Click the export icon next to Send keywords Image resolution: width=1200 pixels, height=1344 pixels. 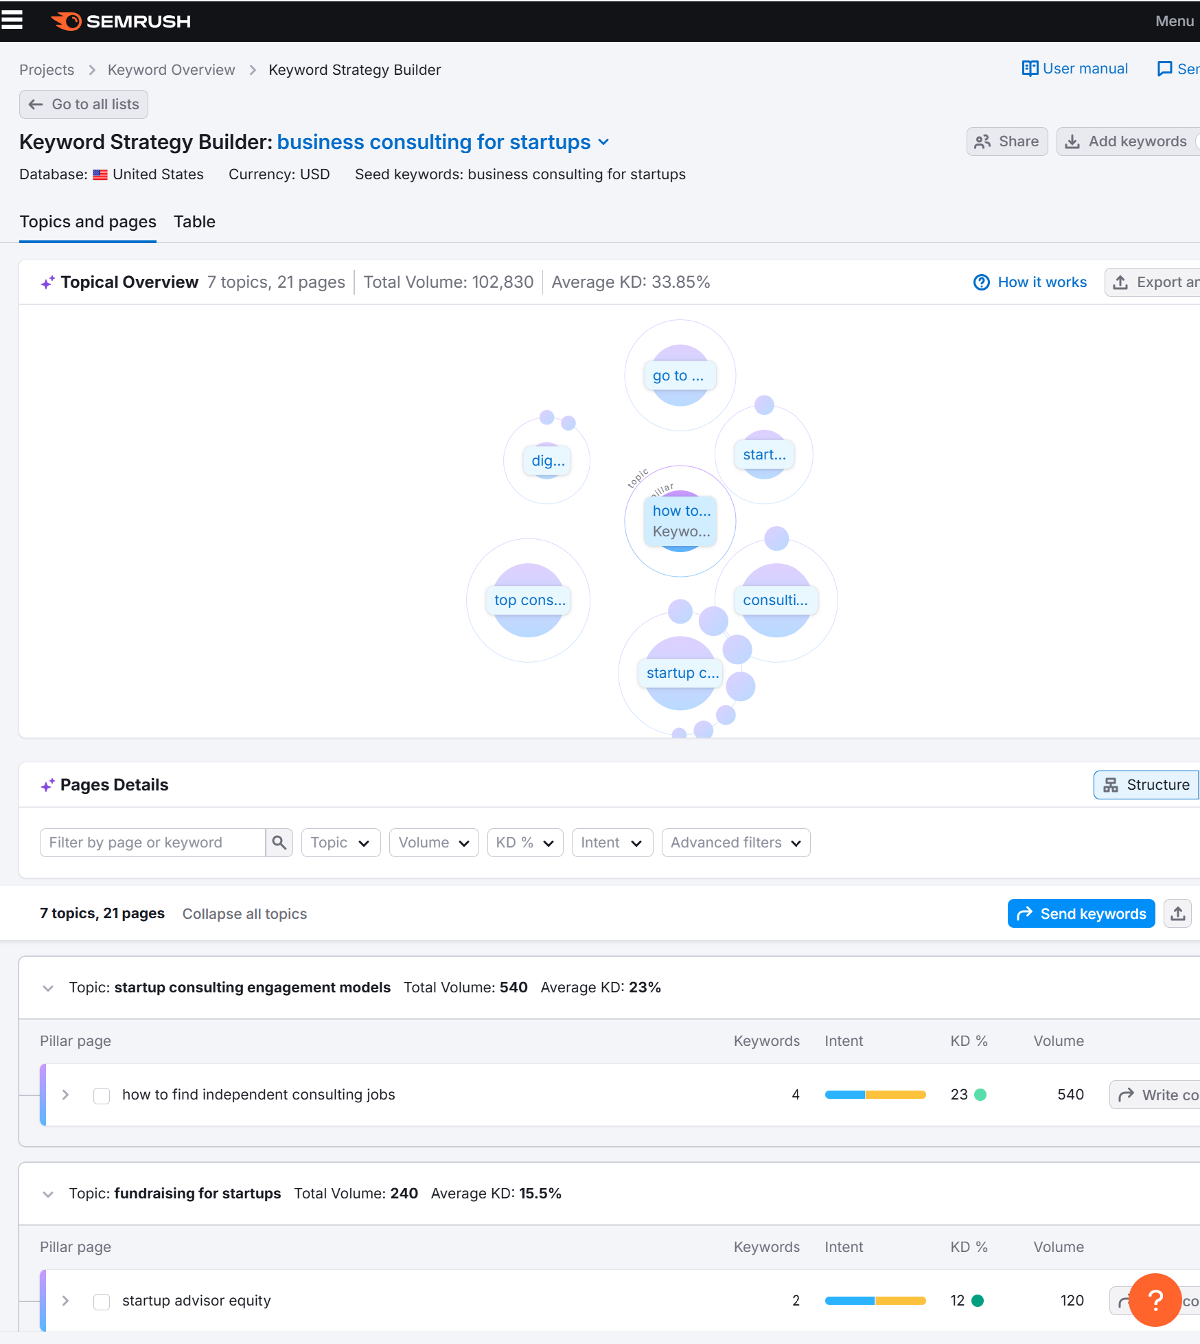point(1177,913)
